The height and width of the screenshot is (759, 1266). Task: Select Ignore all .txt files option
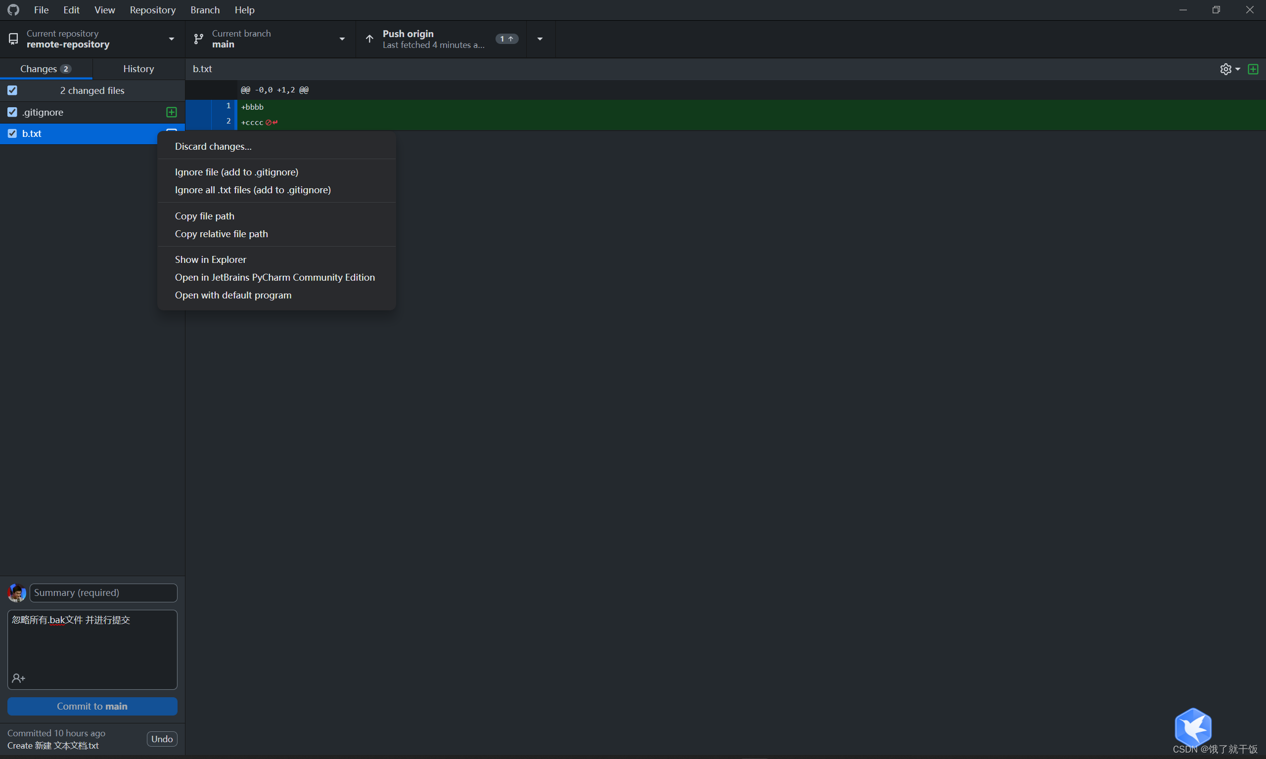(252, 190)
